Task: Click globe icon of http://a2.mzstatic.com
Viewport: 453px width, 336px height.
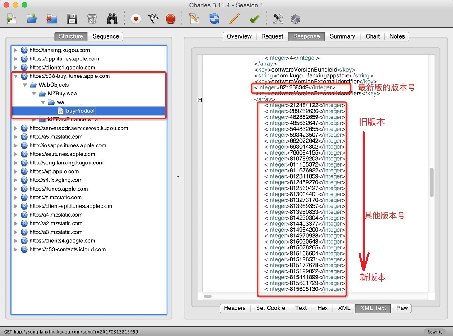Action: pos(24,224)
